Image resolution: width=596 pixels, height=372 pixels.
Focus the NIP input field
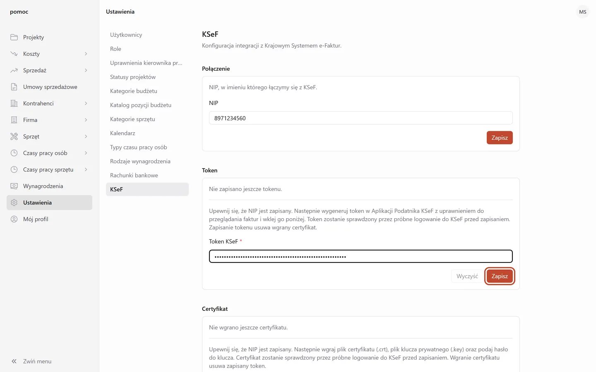[361, 118]
